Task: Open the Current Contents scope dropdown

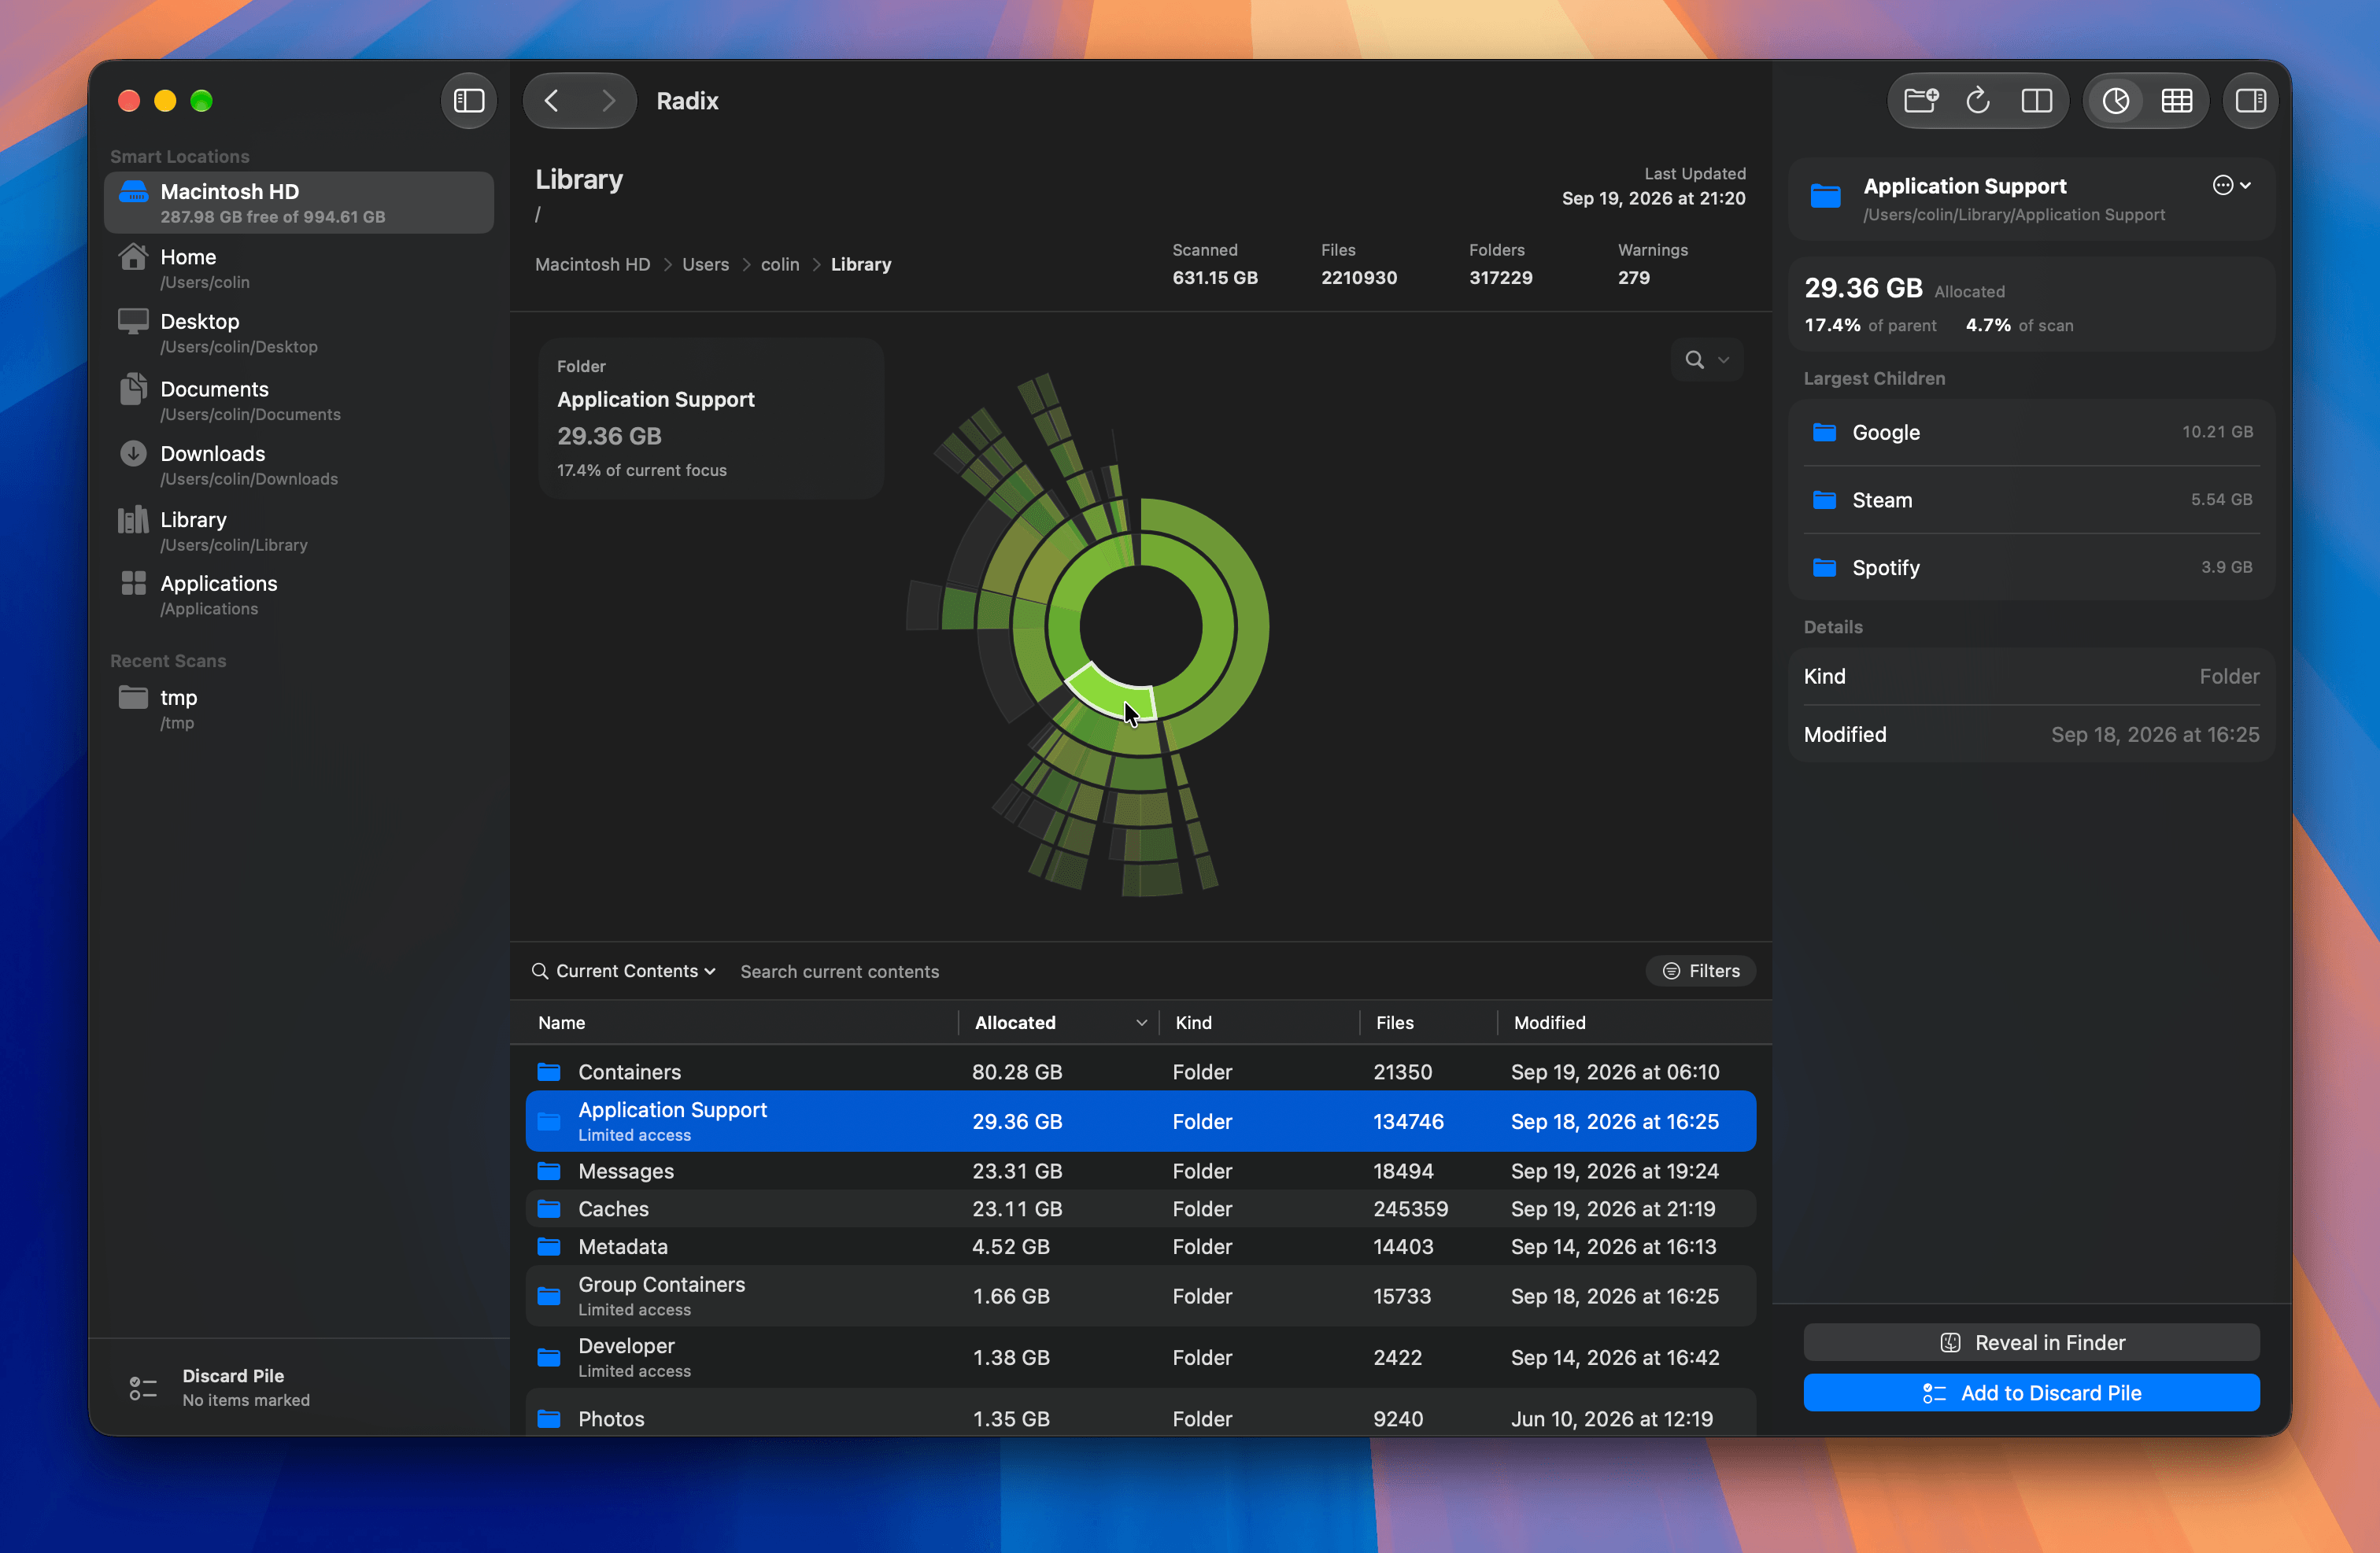Action: point(636,972)
